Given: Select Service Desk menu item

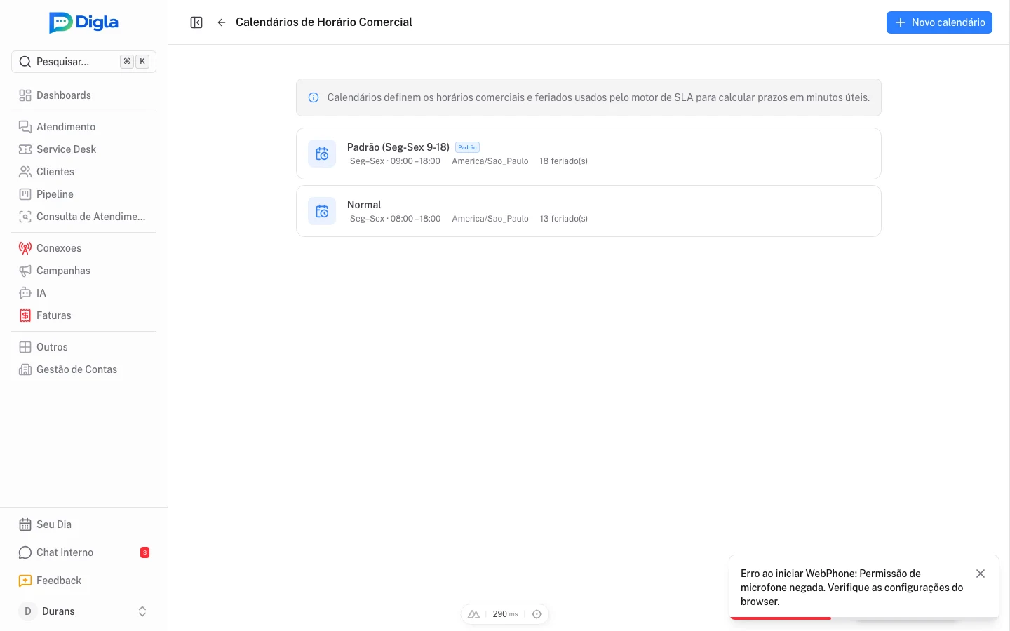Looking at the screenshot, I should pyautogui.click(x=83, y=149).
